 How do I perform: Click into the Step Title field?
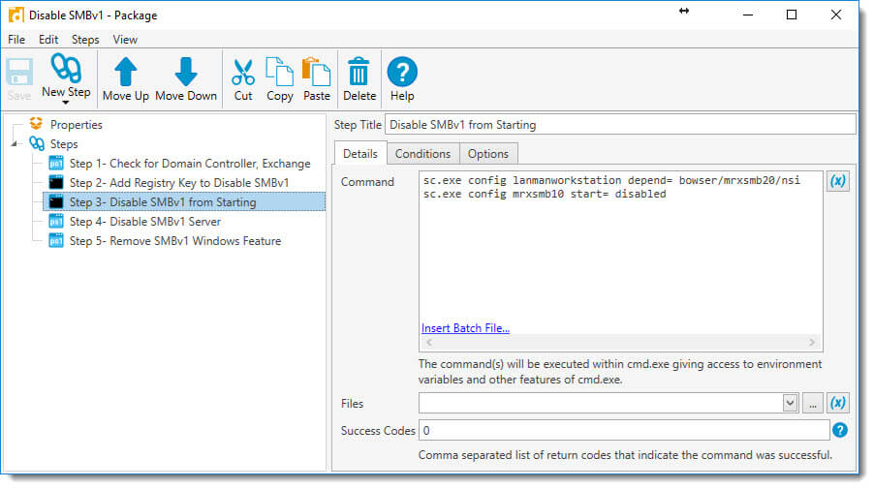tap(620, 124)
